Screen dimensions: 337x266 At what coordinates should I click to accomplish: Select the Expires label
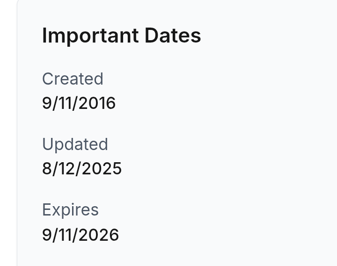[70, 210]
